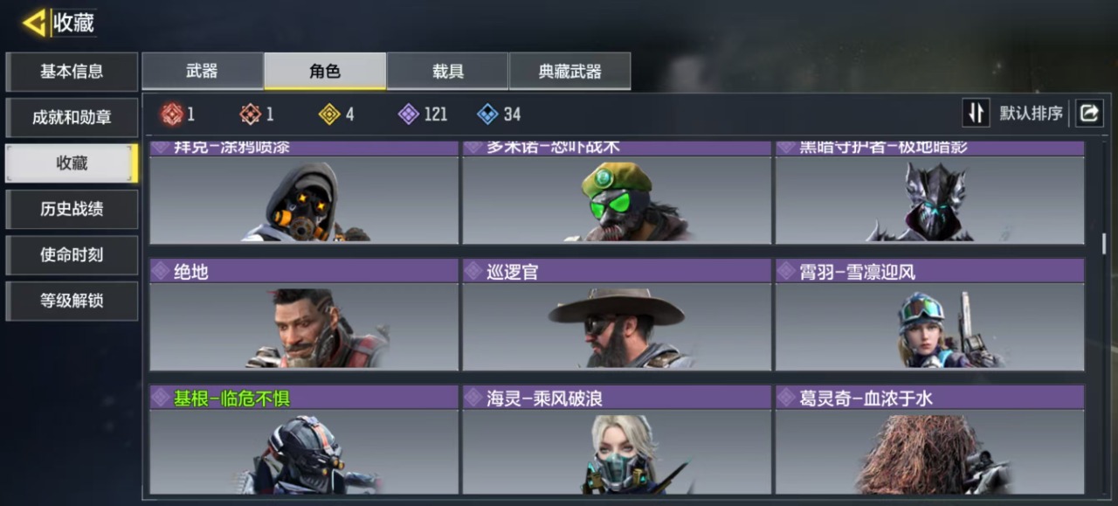Open 等级解锁 sidebar button
Image resolution: width=1118 pixels, height=506 pixels.
(72, 301)
